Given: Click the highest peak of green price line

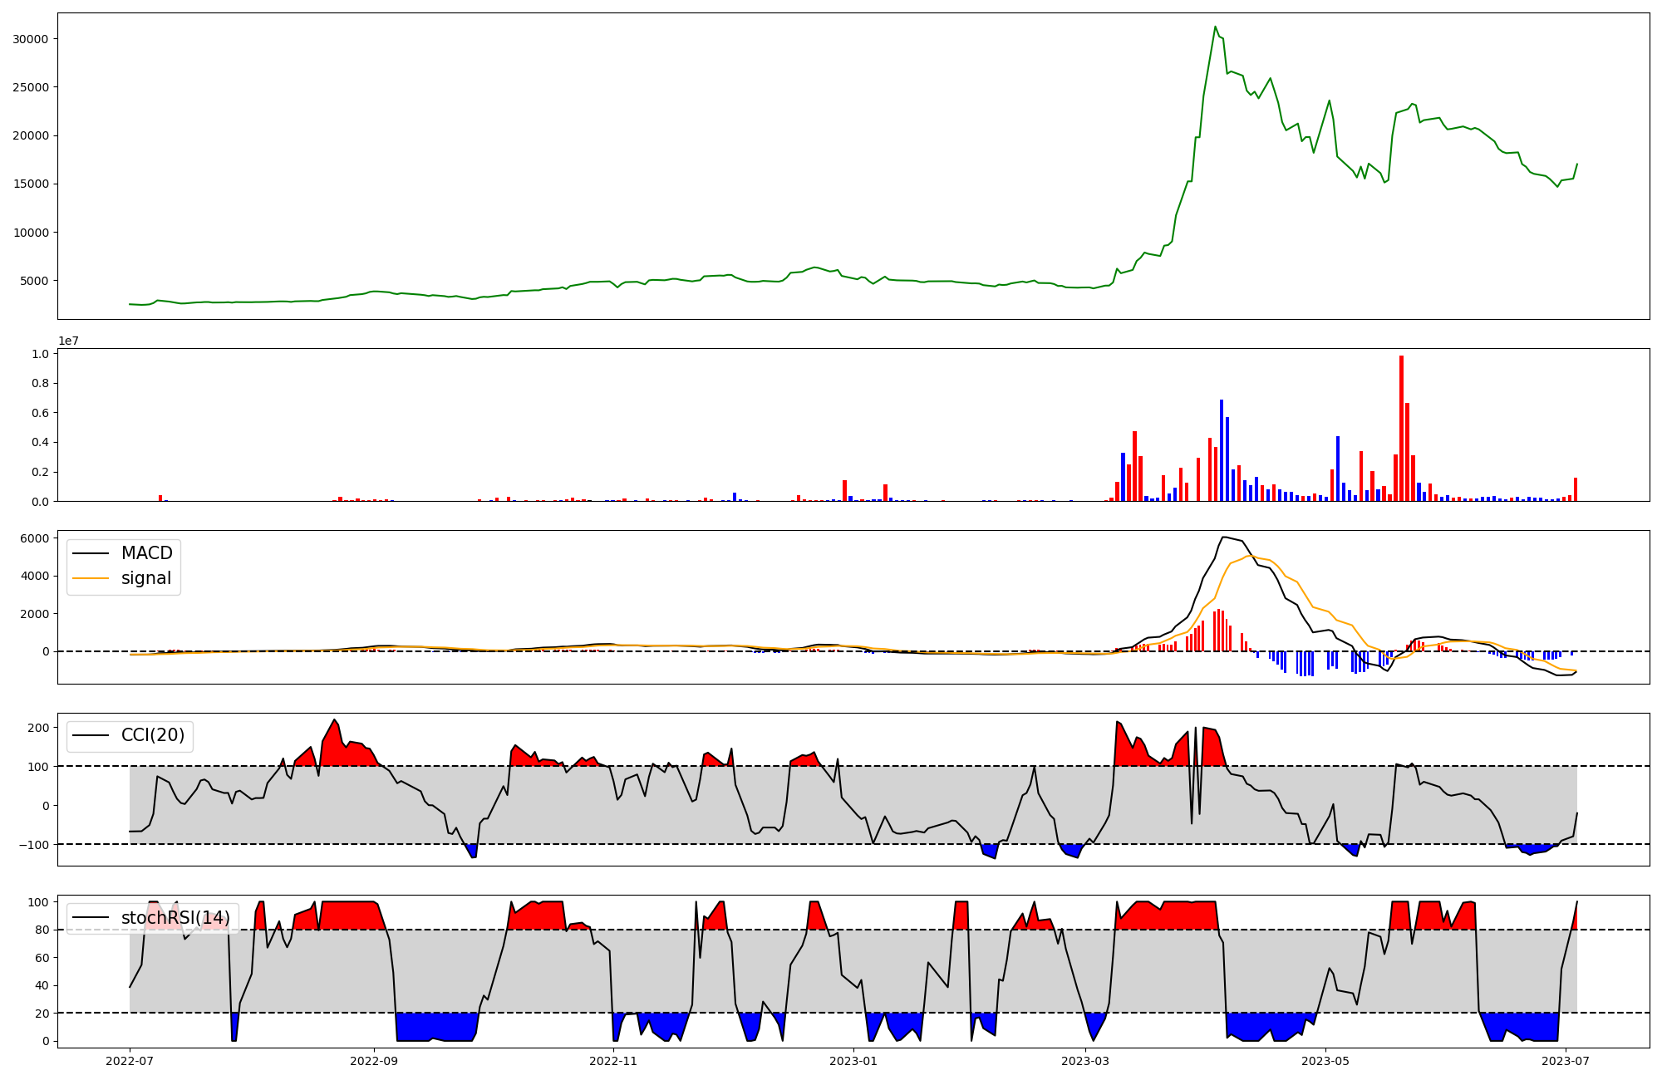Looking at the screenshot, I should pos(1215,27).
